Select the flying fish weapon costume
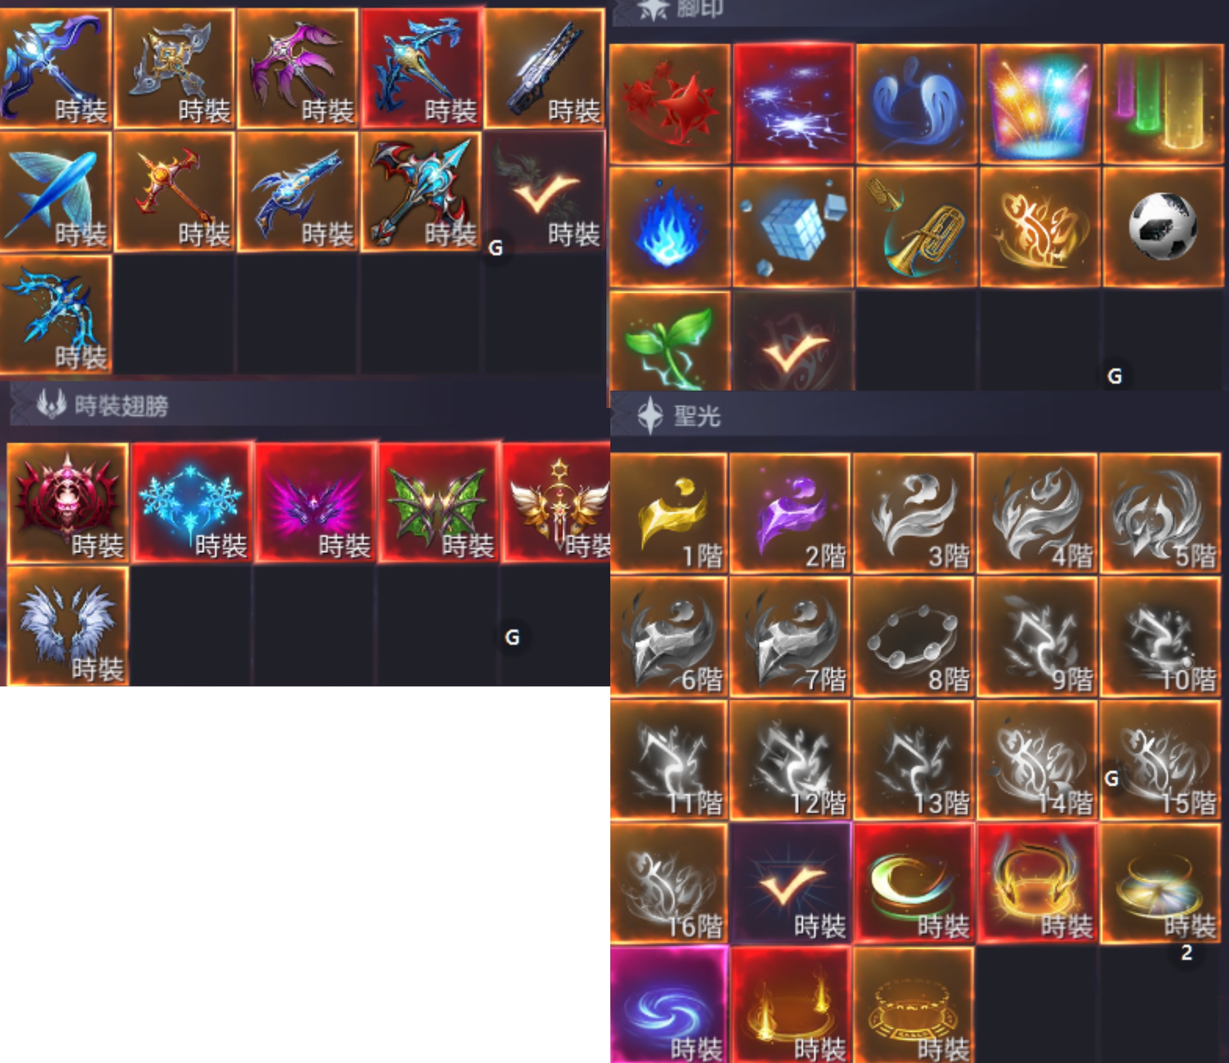This screenshot has width=1229, height=1063. click(55, 192)
